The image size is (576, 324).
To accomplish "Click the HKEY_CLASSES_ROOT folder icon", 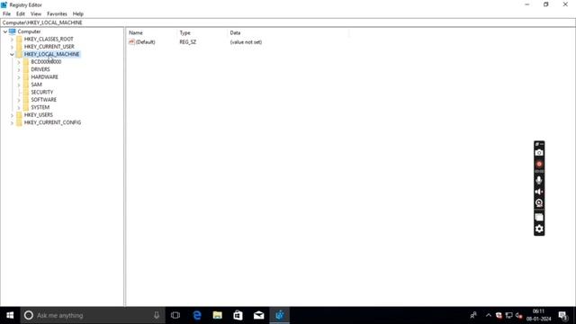I will [x=19, y=39].
